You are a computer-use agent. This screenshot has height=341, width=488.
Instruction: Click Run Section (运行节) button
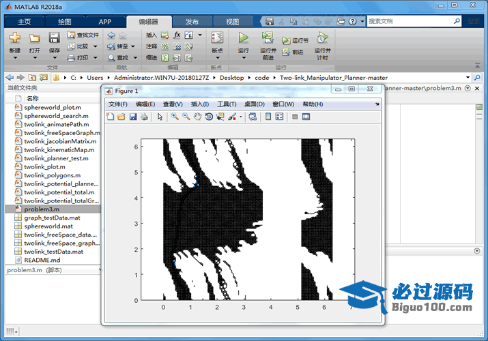click(x=296, y=41)
